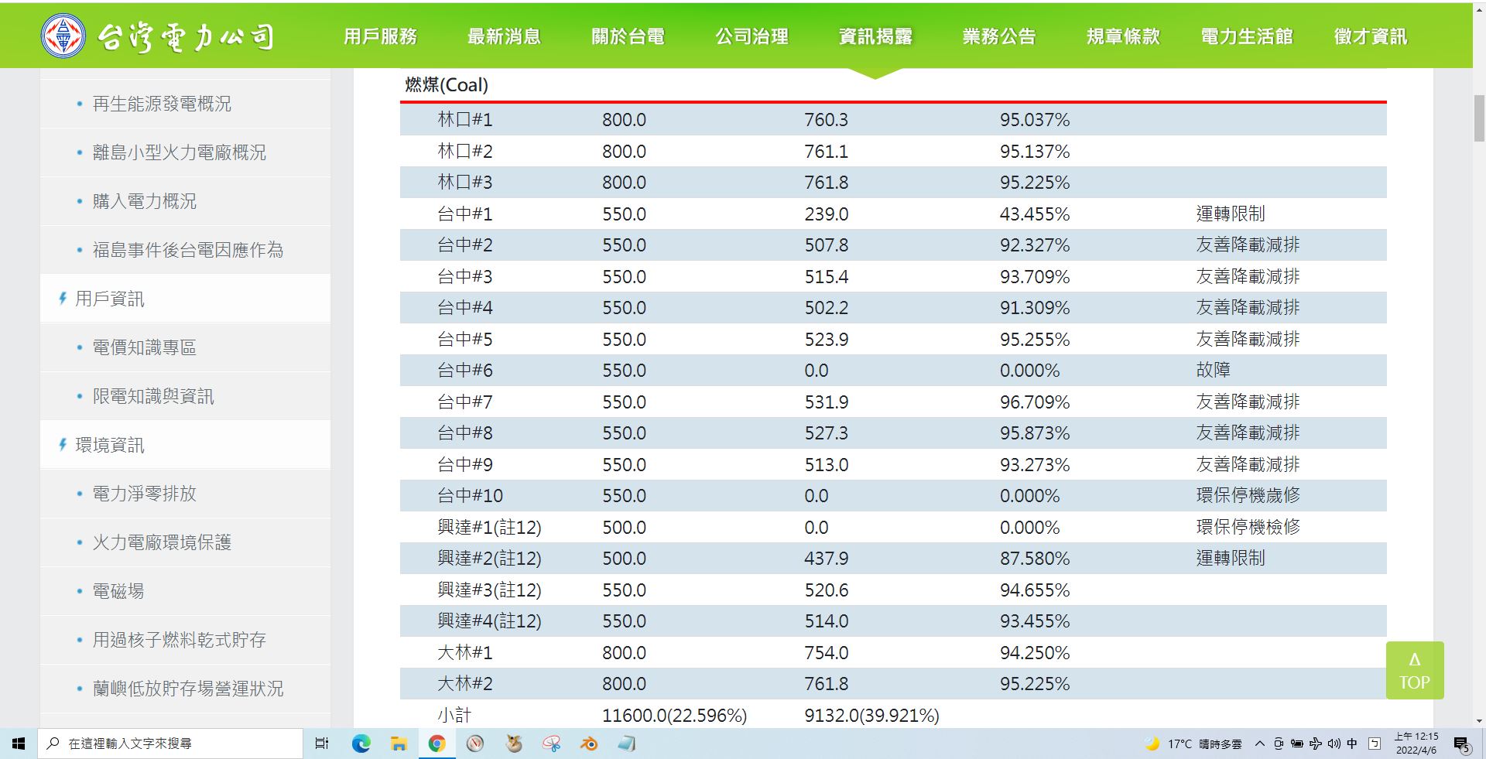1486x759 pixels.
Task: Click the 520.6 output for 興達#3
Action: [827, 590]
